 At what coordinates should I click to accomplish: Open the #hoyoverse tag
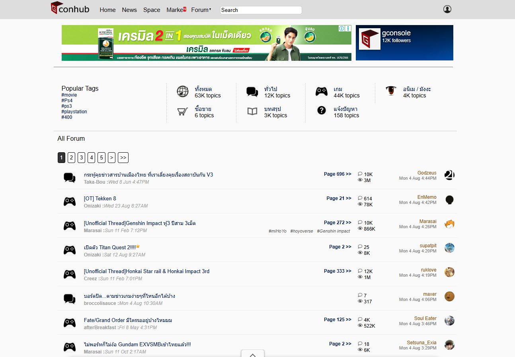[x=302, y=231]
